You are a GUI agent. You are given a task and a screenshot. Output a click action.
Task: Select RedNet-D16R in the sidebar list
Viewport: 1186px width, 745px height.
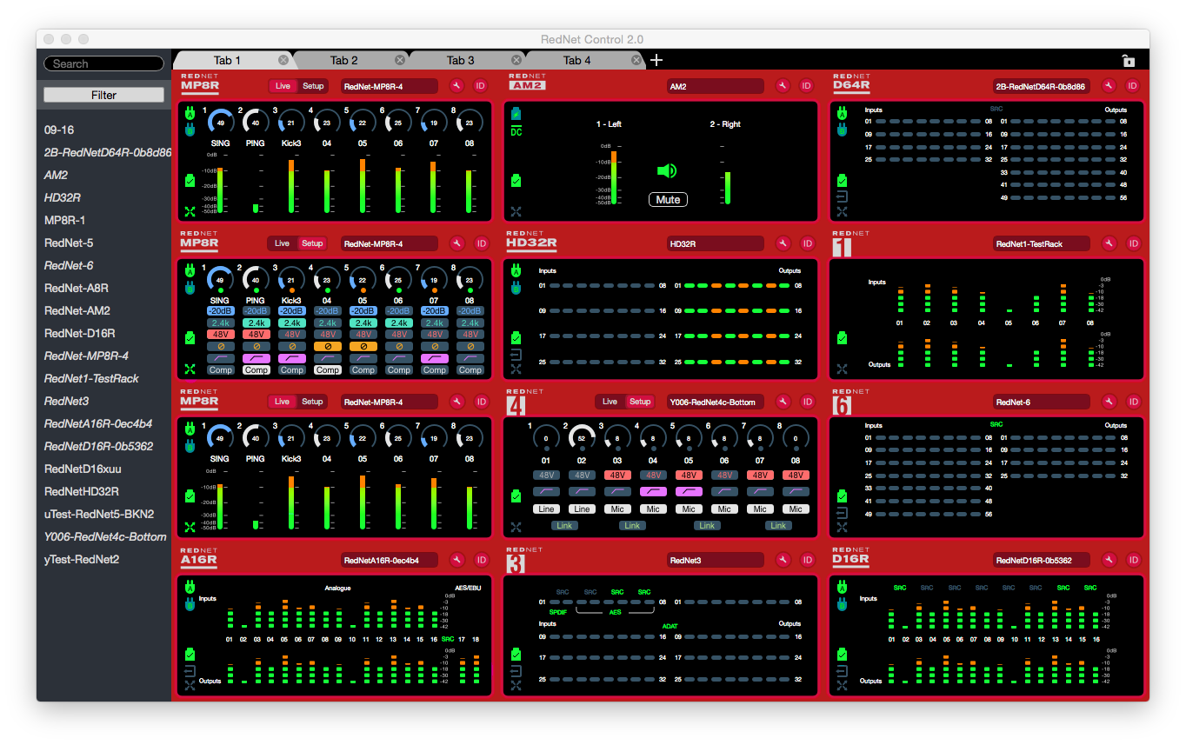click(x=79, y=333)
